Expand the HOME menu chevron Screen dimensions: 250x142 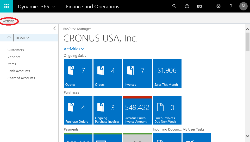click(x=28, y=38)
